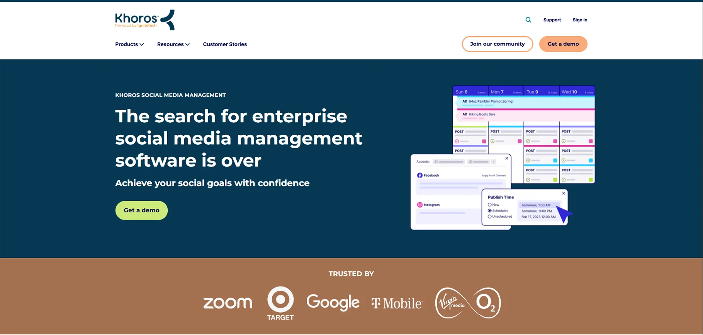Go to Sign in
This screenshot has width=703, height=335.
click(580, 20)
